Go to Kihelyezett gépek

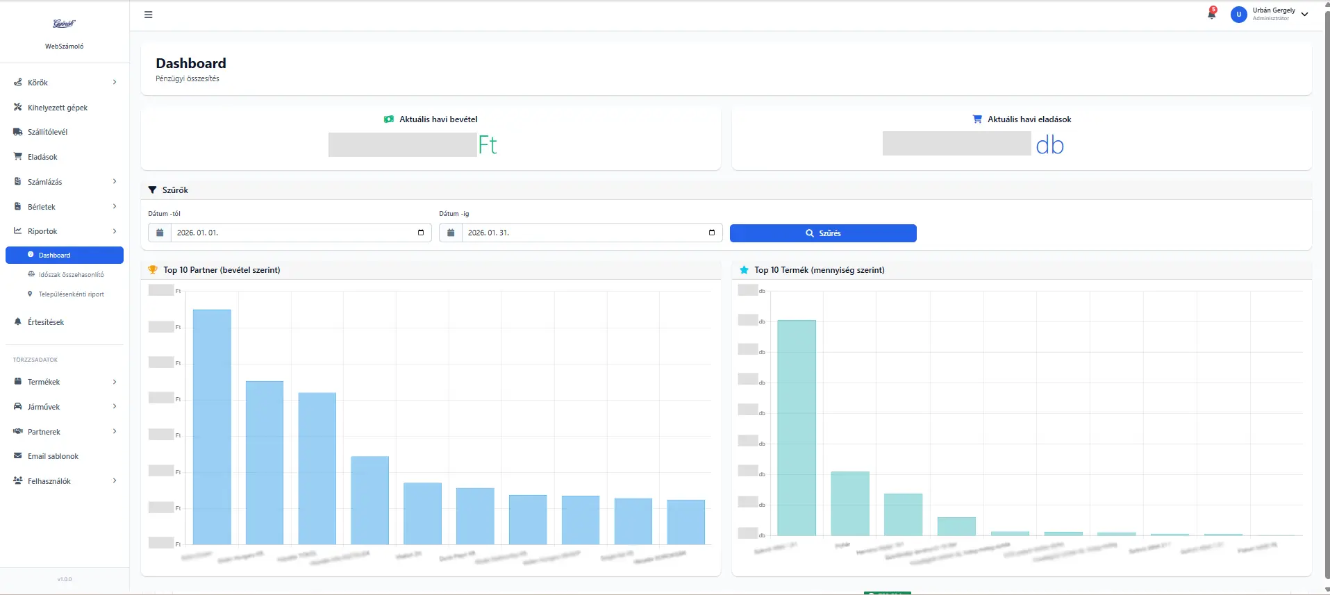click(58, 108)
